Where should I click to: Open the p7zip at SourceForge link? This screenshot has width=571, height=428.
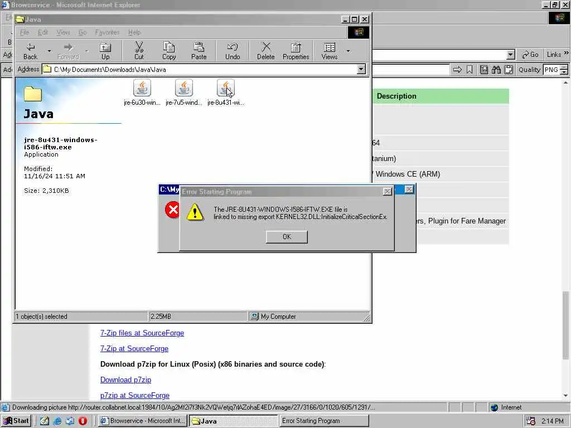[x=135, y=396]
